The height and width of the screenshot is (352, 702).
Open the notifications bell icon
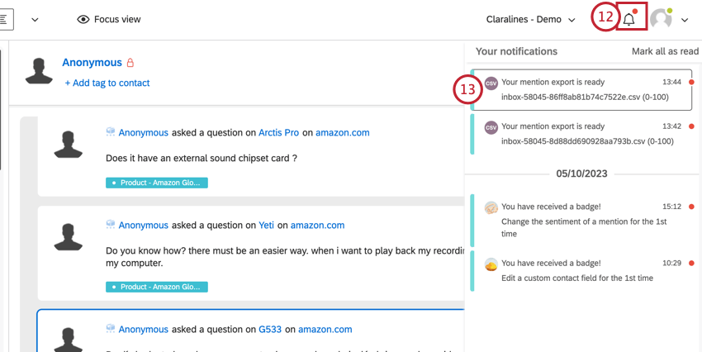coord(629,20)
